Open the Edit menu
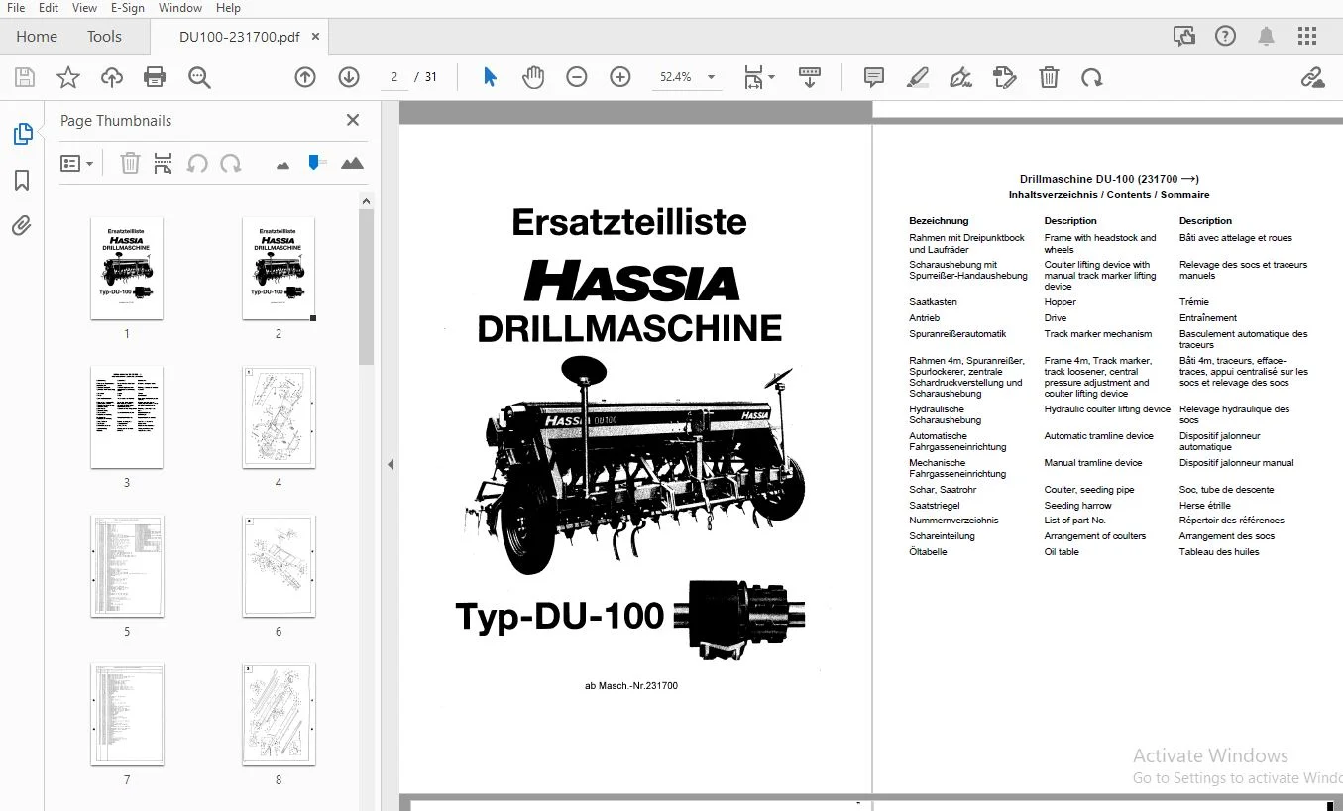The height and width of the screenshot is (811, 1343). pyautogui.click(x=49, y=8)
